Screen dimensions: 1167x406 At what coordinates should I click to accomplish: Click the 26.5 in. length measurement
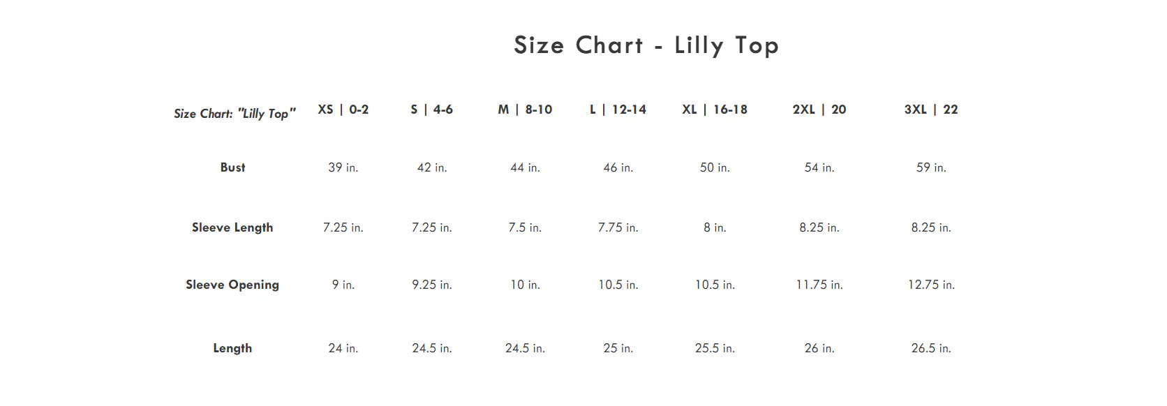point(930,348)
